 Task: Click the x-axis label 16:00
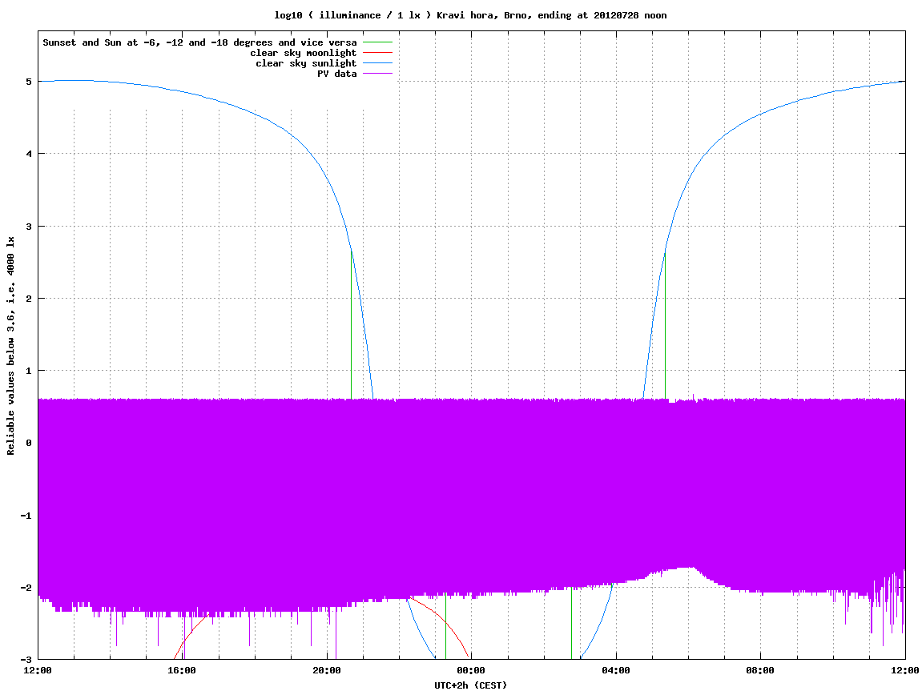183,670
